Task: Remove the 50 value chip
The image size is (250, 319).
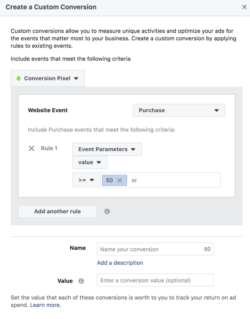Action: tap(119, 180)
